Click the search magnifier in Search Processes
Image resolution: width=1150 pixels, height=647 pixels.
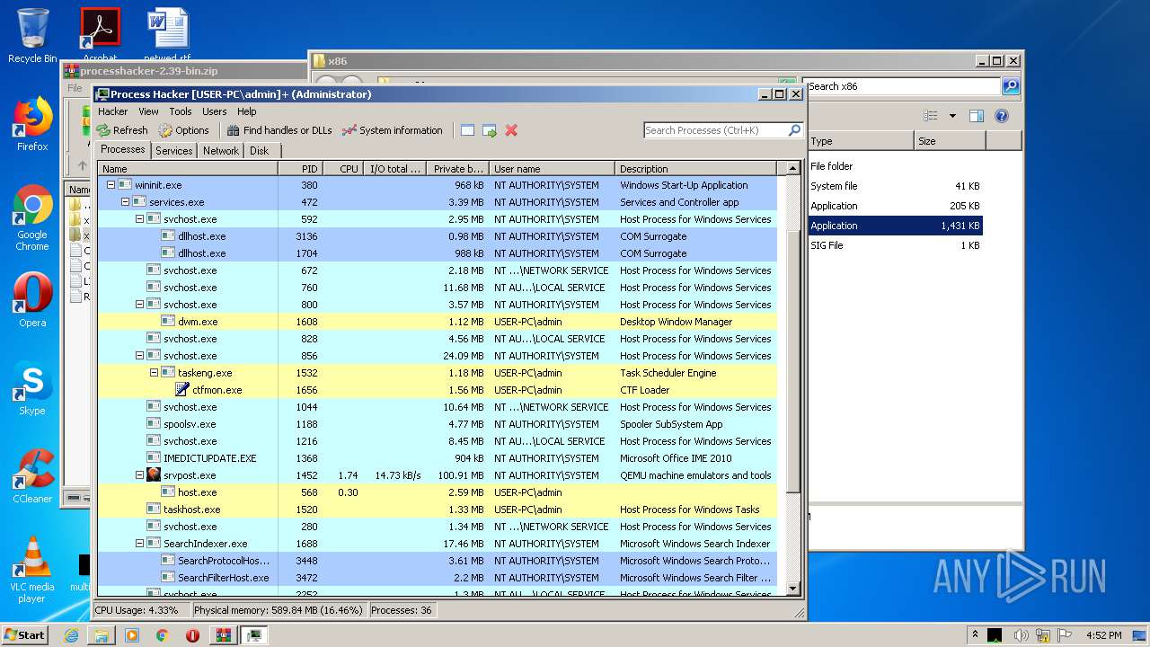click(794, 130)
